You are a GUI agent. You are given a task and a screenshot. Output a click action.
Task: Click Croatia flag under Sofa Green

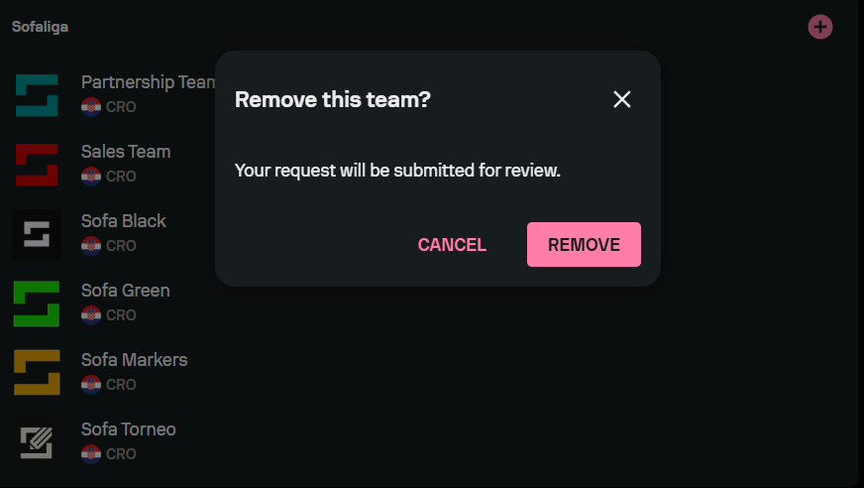(91, 314)
